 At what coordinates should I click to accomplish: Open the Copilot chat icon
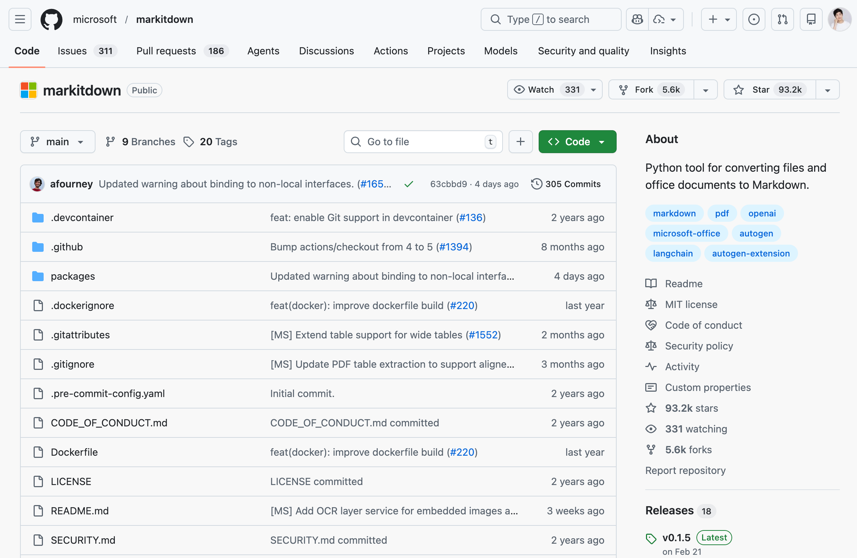tap(637, 19)
